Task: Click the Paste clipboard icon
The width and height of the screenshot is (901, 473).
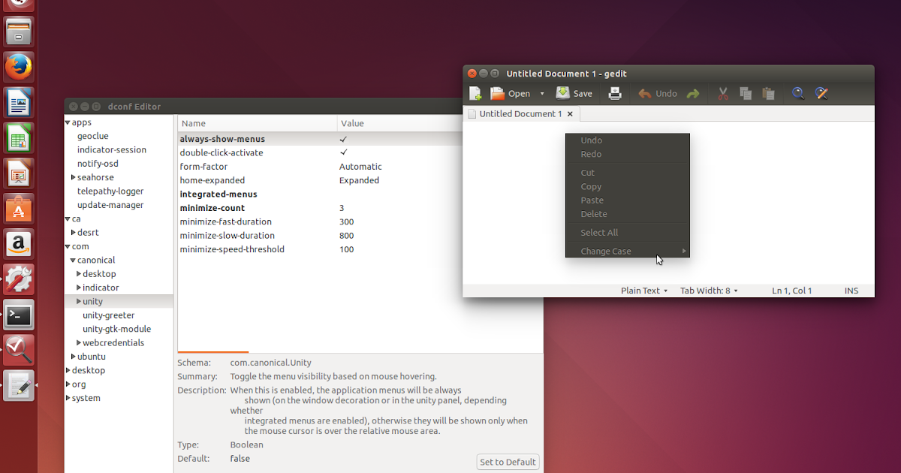Action: tap(767, 93)
